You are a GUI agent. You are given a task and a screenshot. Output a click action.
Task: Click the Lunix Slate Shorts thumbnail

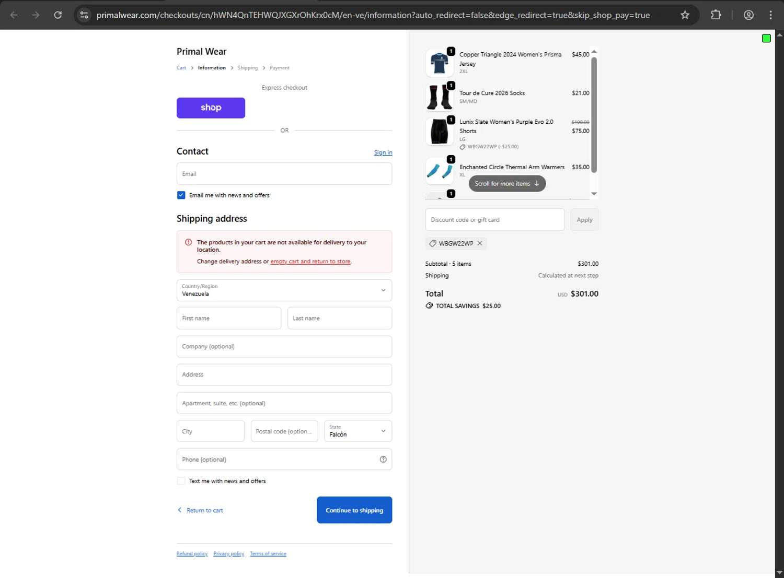point(440,132)
